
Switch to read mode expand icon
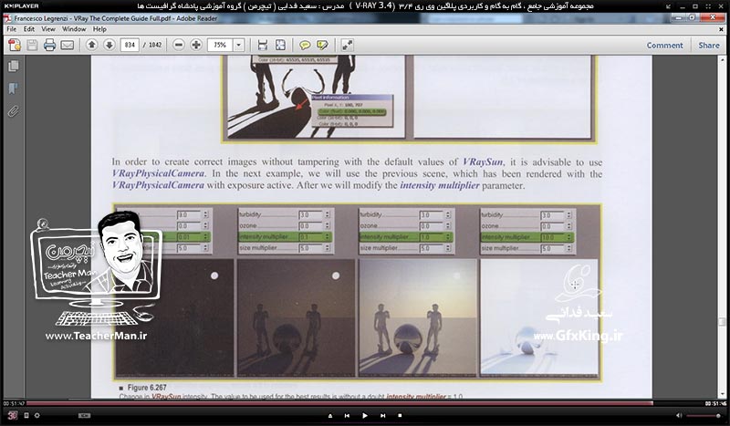pyautogui.click(x=348, y=46)
